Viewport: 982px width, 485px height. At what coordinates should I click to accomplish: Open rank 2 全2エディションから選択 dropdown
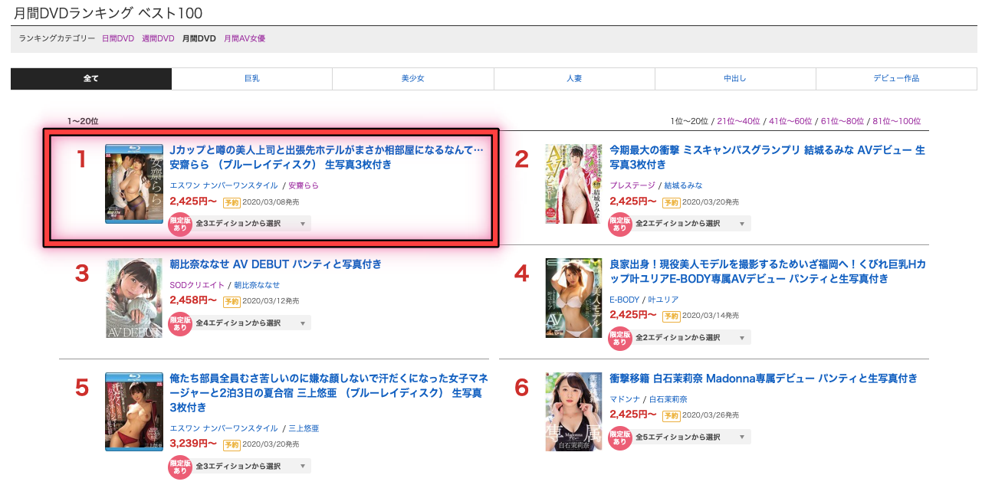[x=692, y=224]
